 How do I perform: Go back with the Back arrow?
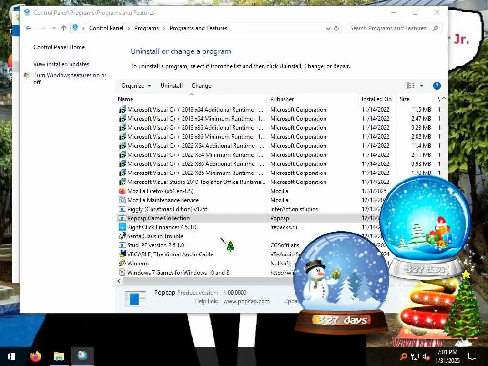point(29,28)
